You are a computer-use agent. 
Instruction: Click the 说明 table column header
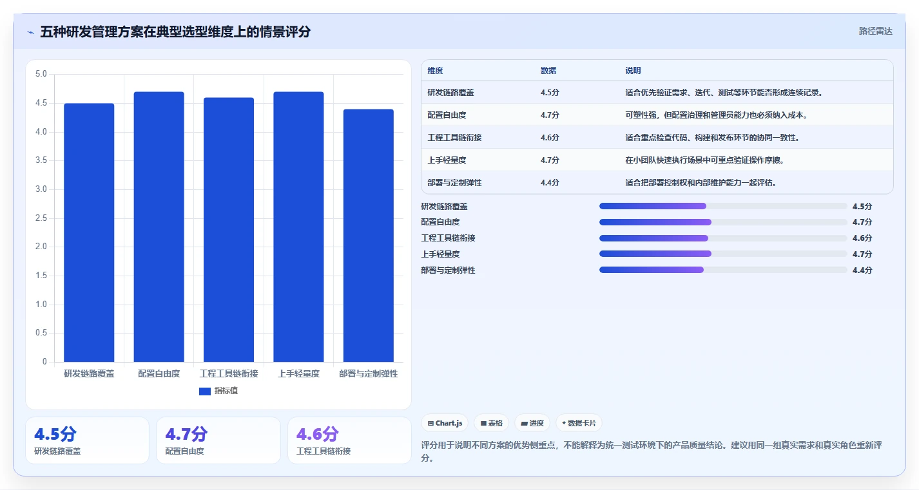(633, 71)
